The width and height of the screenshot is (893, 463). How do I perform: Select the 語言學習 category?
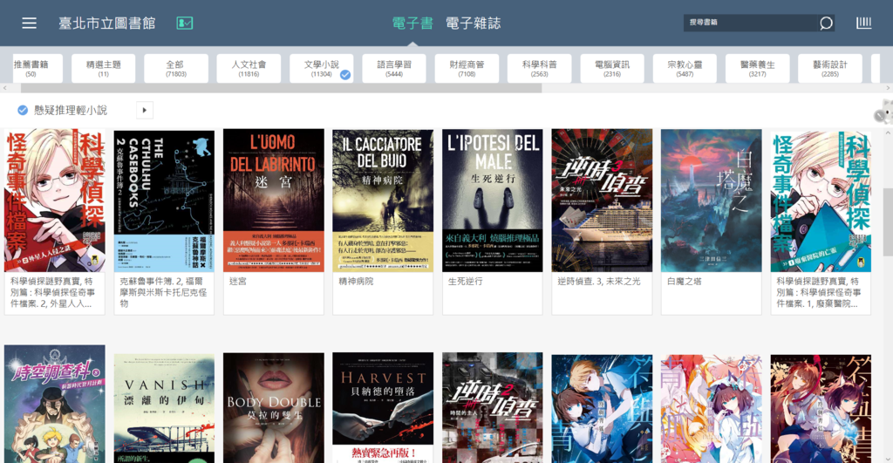[x=394, y=68]
